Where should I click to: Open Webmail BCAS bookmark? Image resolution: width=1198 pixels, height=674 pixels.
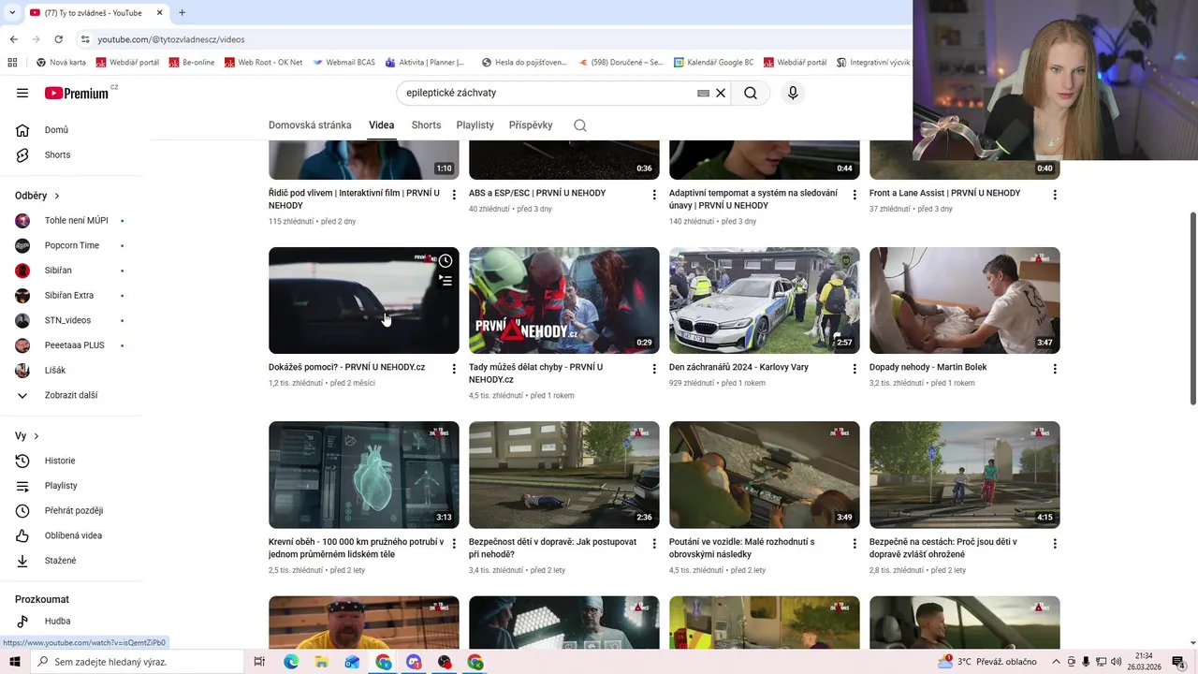(343, 63)
